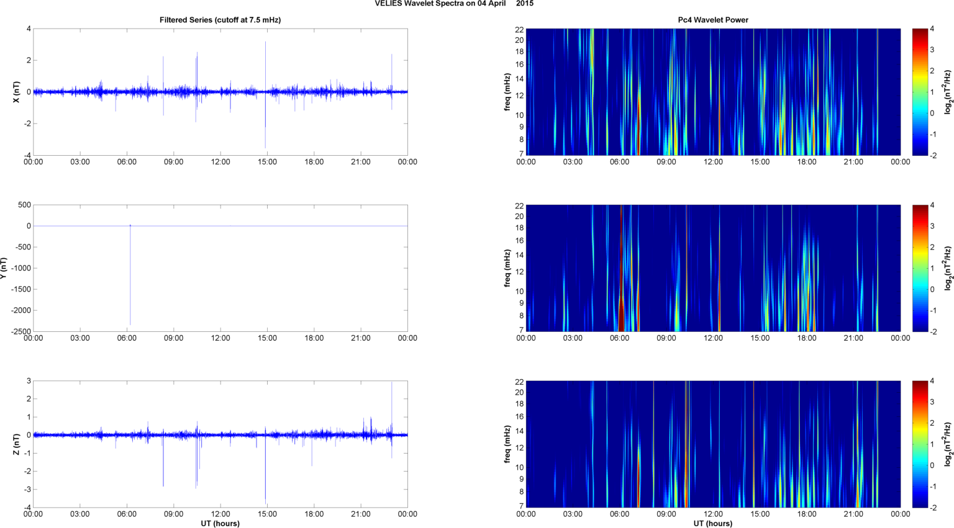Click the 'log2(nT²/Hz)' label on the middle colorbar
Screen dimensions: 954x528
point(948,268)
